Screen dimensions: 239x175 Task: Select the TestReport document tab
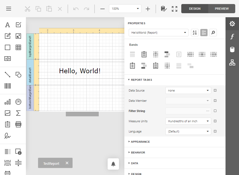51,163
